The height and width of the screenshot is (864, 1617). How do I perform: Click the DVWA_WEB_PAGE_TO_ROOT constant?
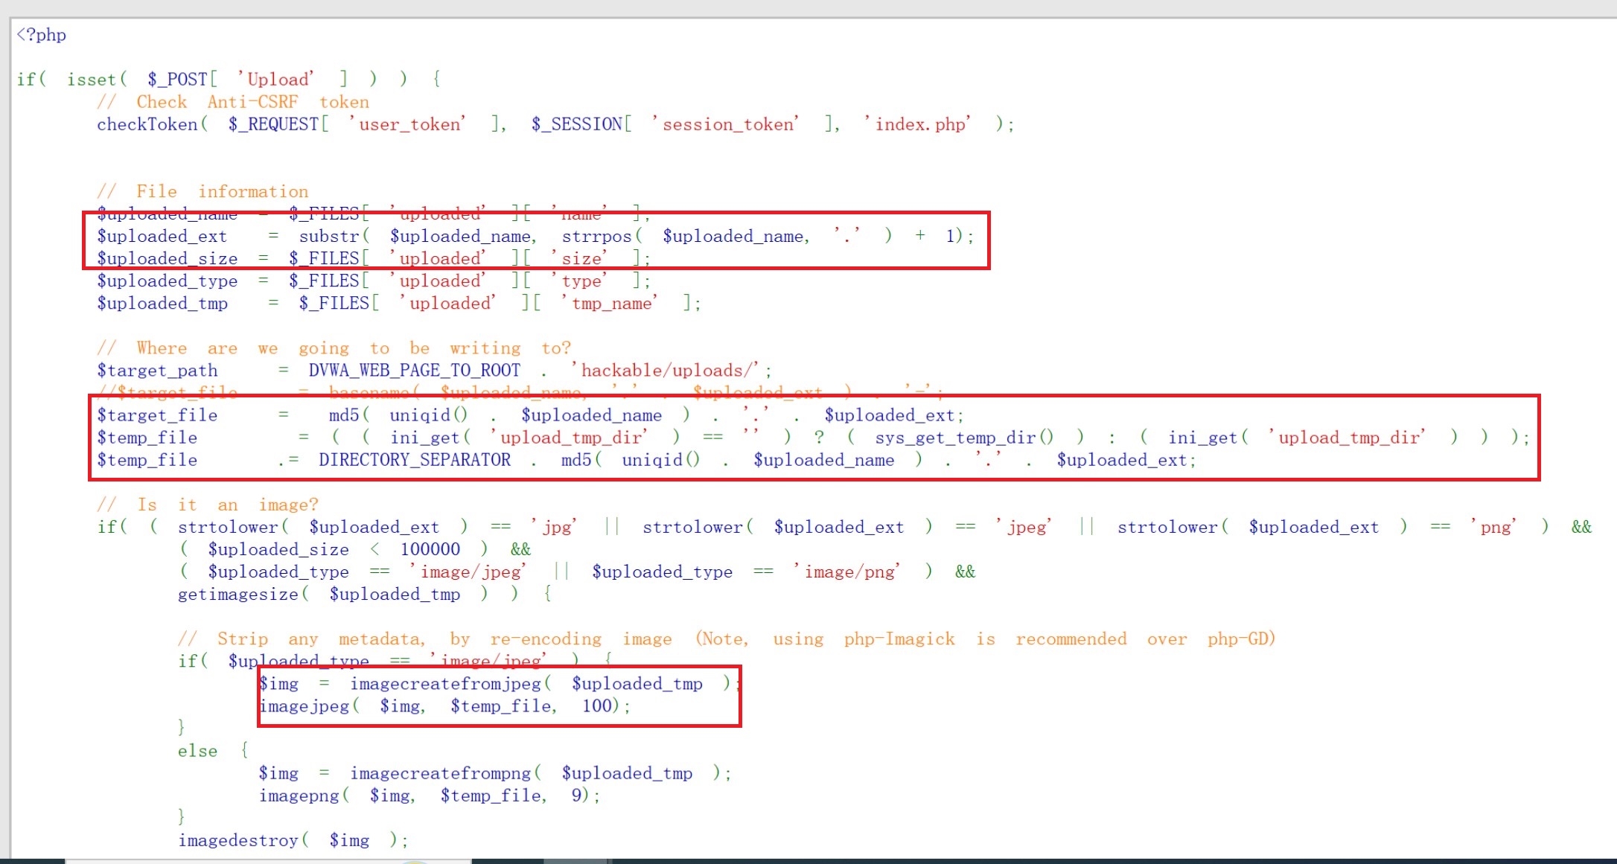(x=415, y=370)
